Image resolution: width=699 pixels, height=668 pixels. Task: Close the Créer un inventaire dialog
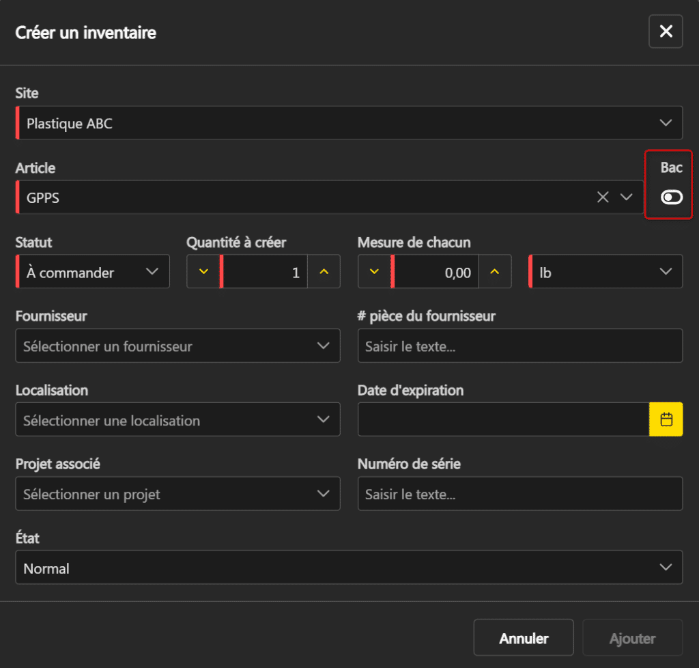point(666,31)
